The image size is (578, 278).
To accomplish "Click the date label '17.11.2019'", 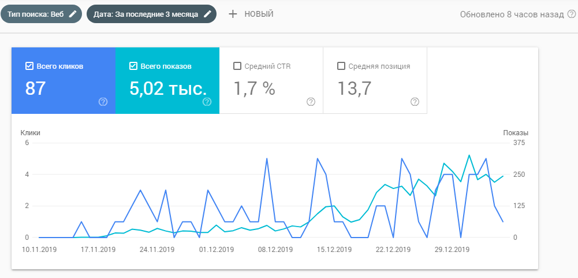I will pos(98,250).
